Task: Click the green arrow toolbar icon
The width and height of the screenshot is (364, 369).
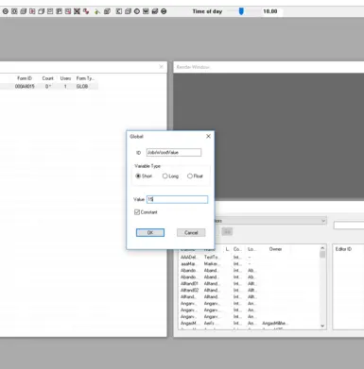Action: 97,11
